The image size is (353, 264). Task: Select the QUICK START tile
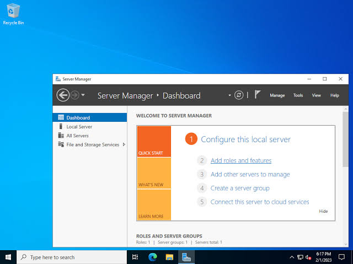click(x=154, y=142)
